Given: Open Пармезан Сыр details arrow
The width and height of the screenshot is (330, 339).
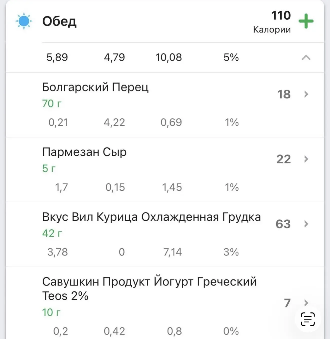Looking at the screenshot, I should pyautogui.click(x=306, y=159).
